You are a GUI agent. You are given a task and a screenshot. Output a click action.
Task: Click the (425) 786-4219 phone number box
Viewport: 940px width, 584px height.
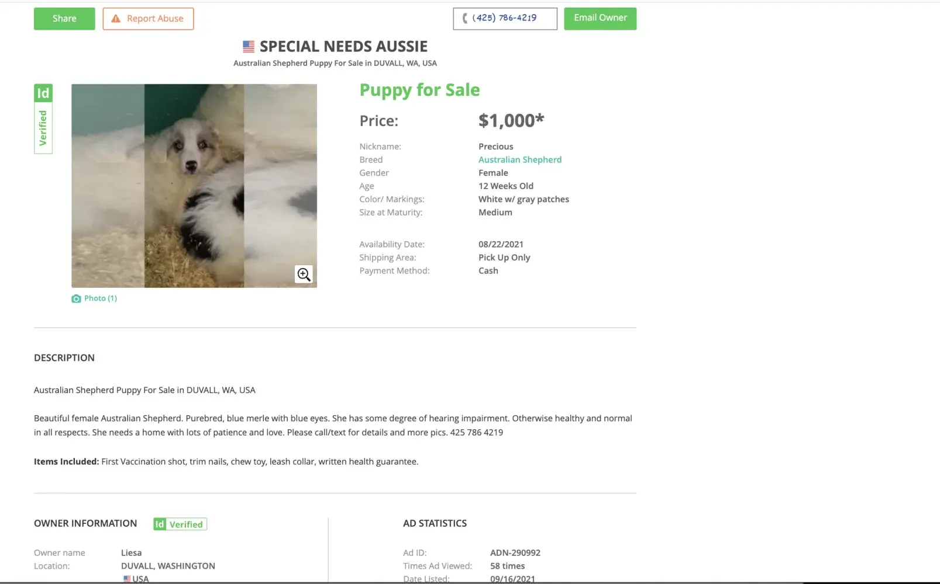coord(505,18)
